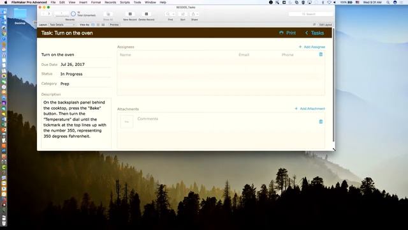Open the Status field showing In Progress

click(85, 74)
